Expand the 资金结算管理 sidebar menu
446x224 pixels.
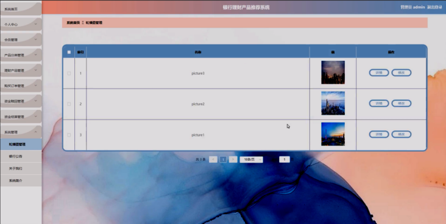point(21,117)
